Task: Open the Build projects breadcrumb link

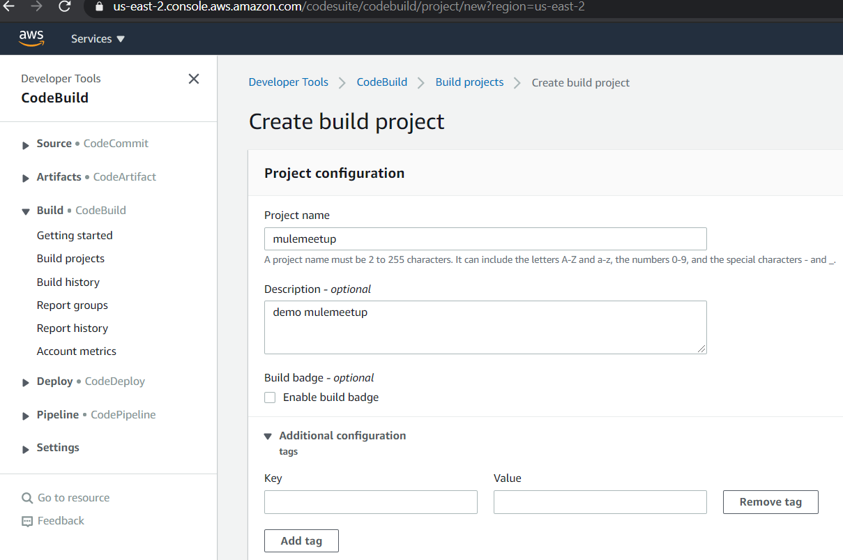Action: 469,82
